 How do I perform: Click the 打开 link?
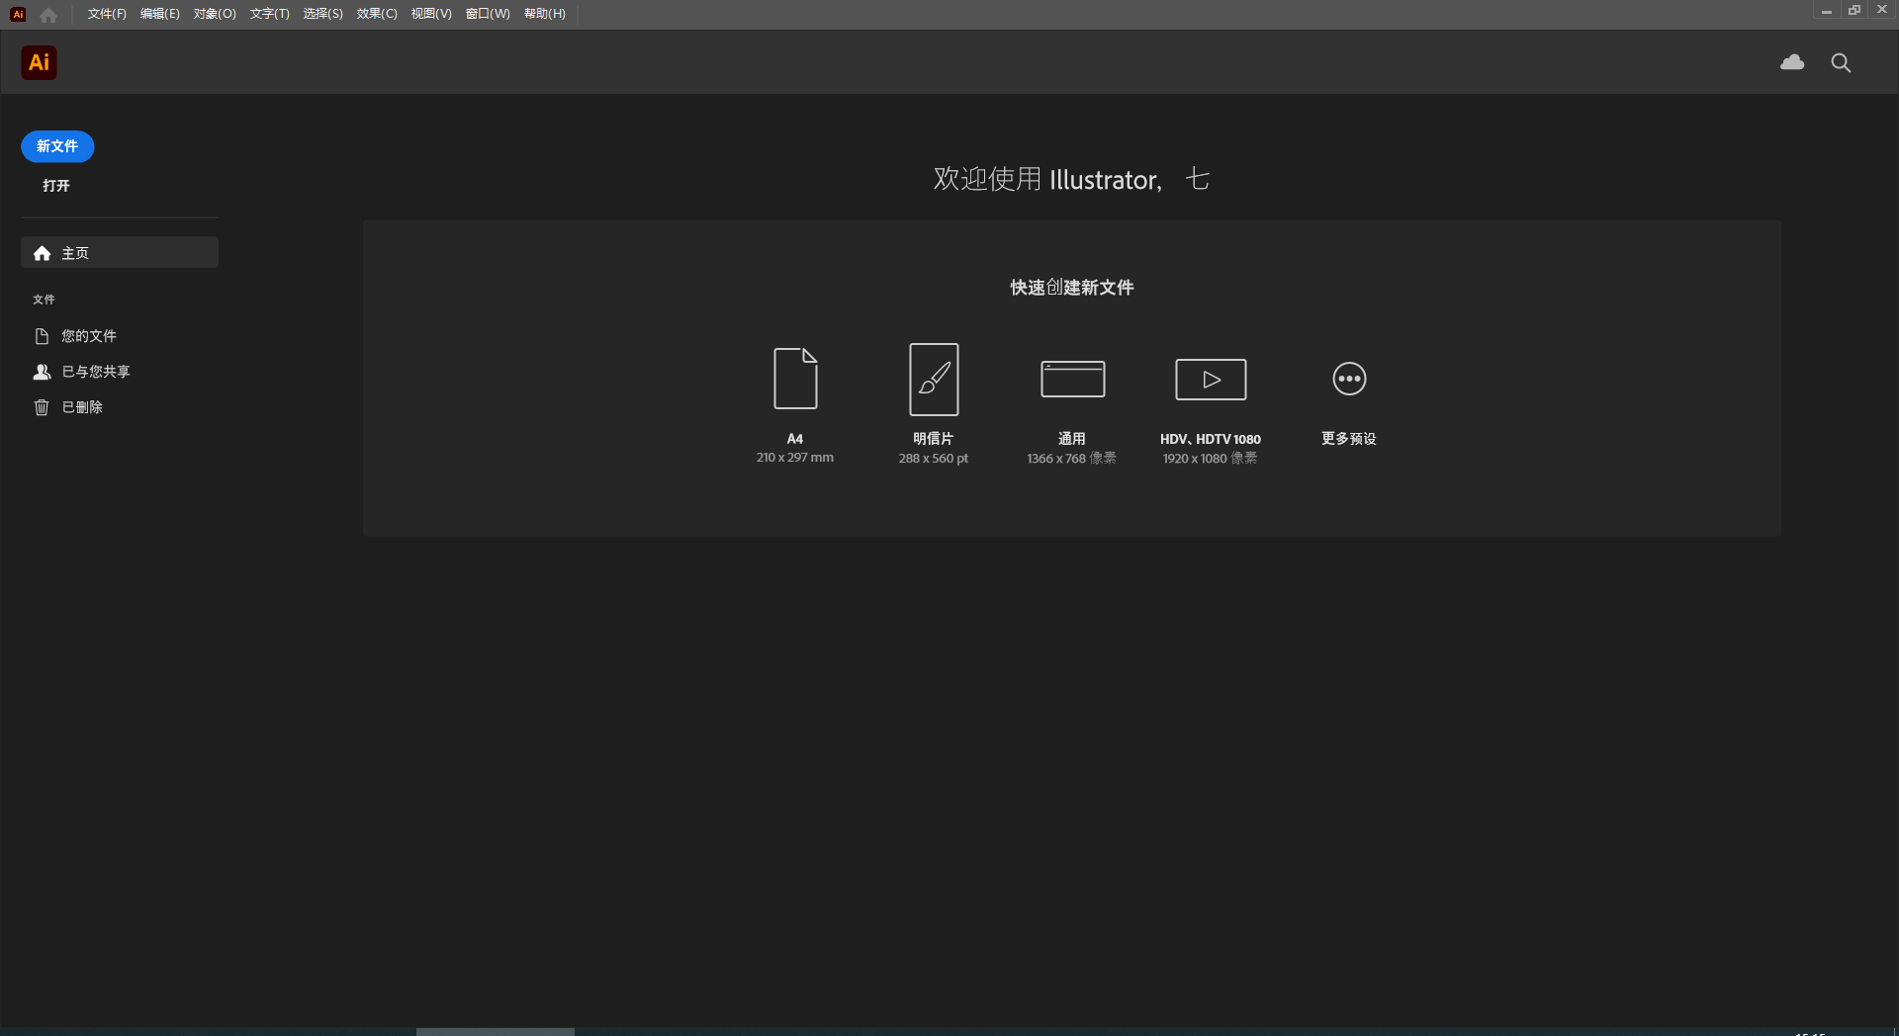pyautogui.click(x=55, y=185)
